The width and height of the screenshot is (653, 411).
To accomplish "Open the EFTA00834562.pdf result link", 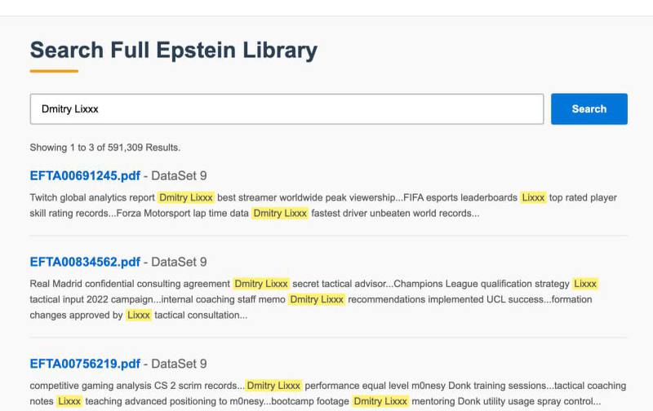I will pyautogui.click(x=85, y=262).
